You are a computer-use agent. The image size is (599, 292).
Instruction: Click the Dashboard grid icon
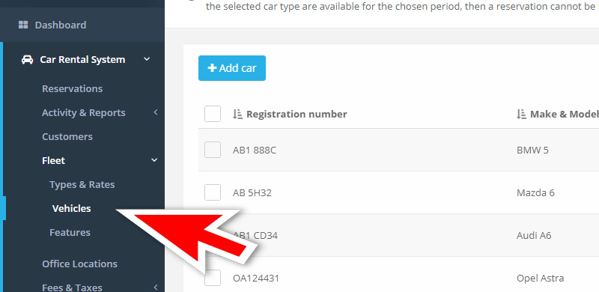(x=23, y=25)
